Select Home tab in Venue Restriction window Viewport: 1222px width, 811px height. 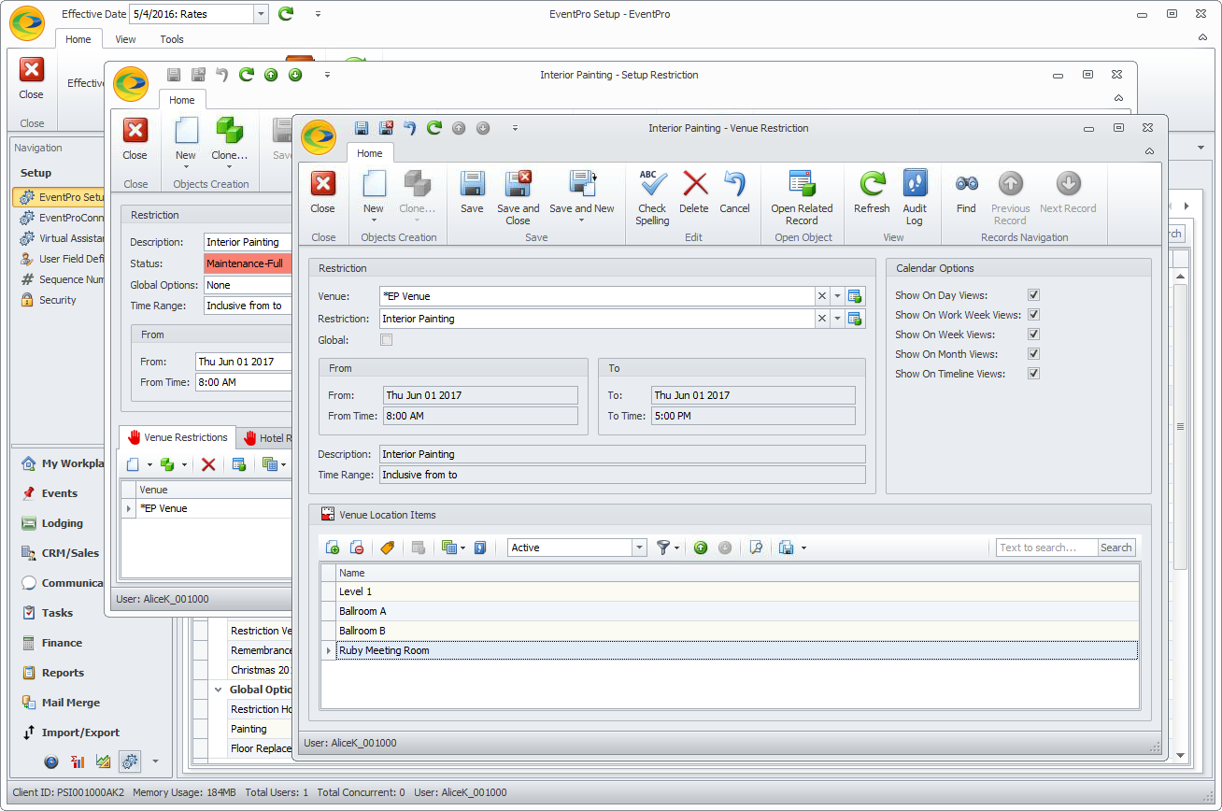pyautogui.click(x=370, y=153)
